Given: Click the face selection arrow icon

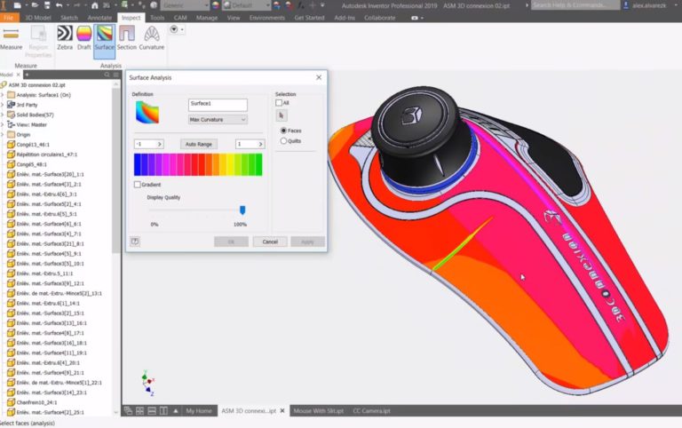Looking at the screenshot, I should 282,115.
